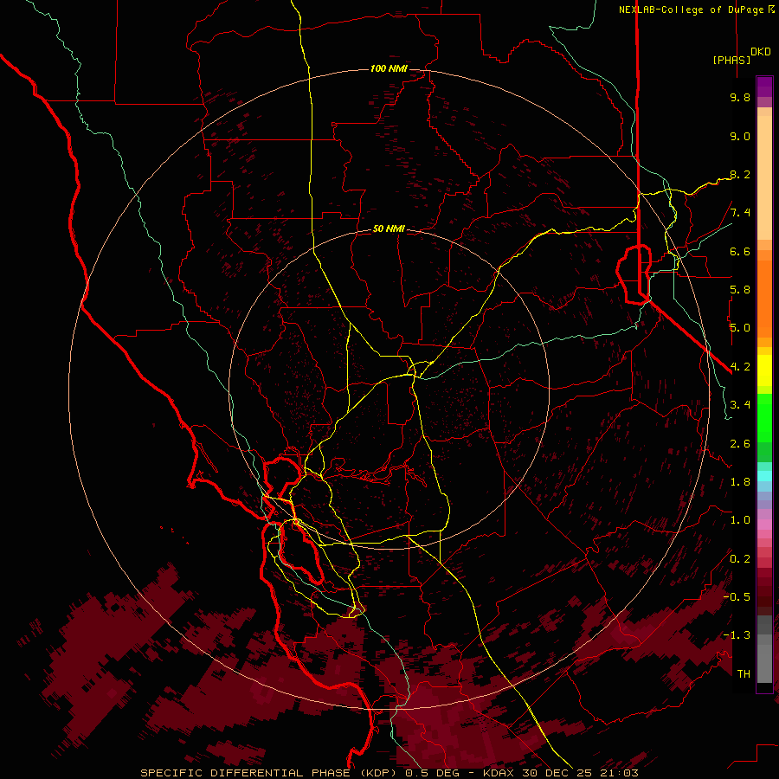Click the 3.4 scale value
The image size is (779, 779).
click(740, 405)
